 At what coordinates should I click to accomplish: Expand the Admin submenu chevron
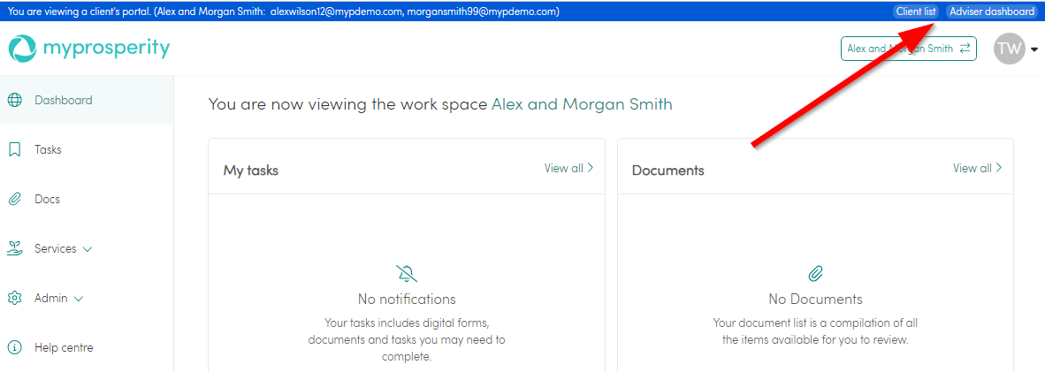coord(79,299)
